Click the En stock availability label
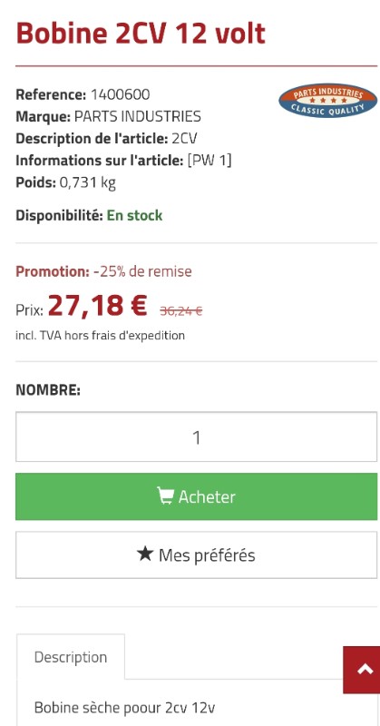380x726 pixels. [135, 216]
